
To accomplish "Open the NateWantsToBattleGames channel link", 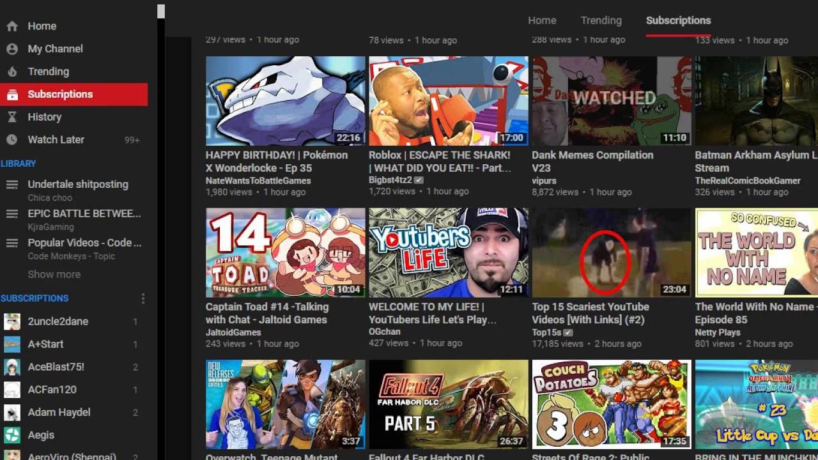I will [x=258, y=181].
